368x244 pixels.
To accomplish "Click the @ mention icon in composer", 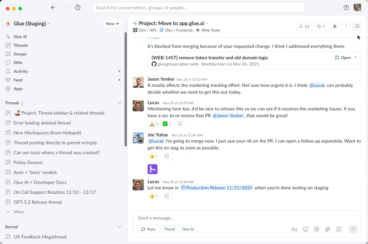I will (x=316, y=229).
